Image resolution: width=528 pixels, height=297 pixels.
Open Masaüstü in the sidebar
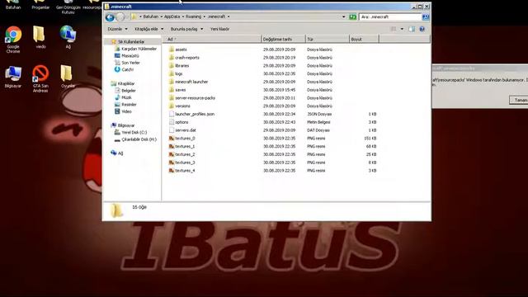click(x=130, y=56)
